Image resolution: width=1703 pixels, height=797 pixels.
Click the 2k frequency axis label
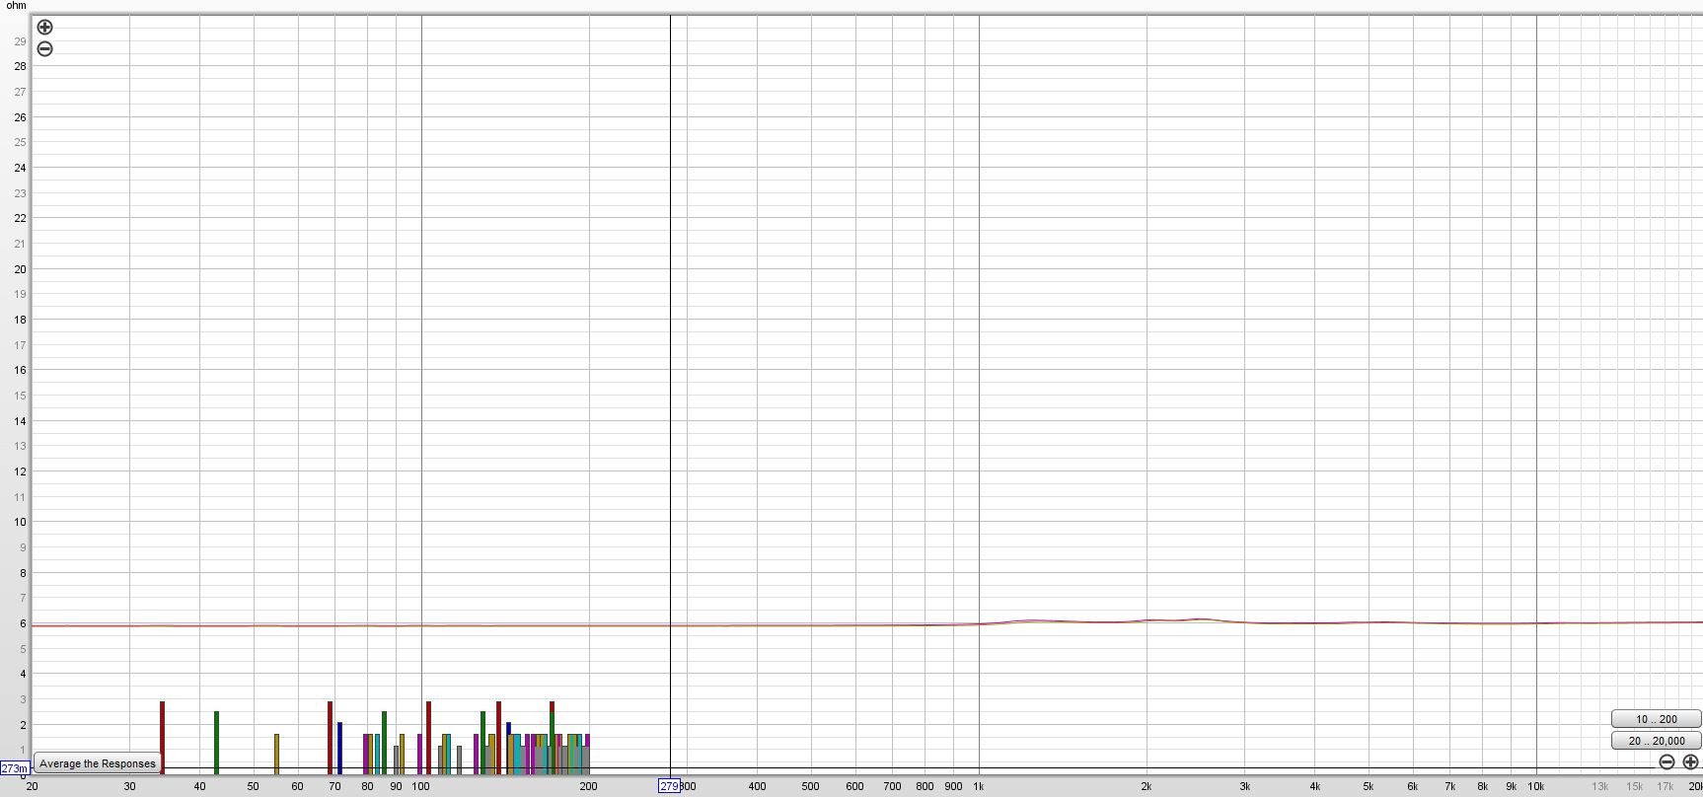click(1147, 786)
